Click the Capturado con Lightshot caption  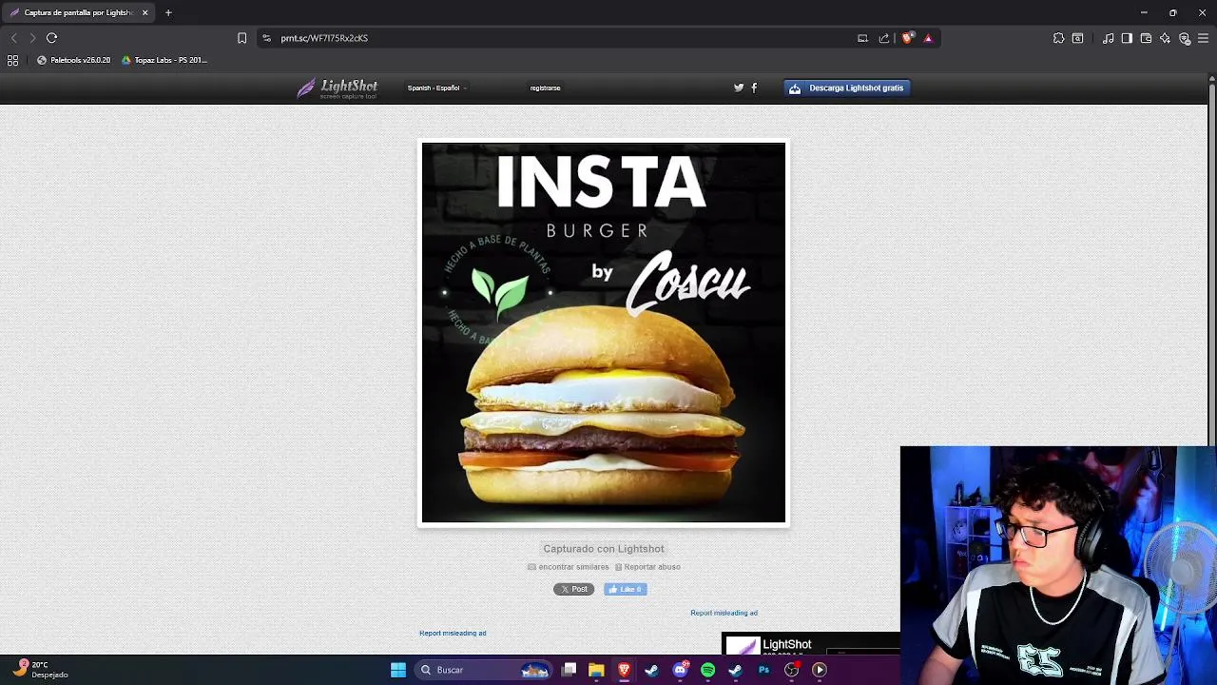[604, 549]
